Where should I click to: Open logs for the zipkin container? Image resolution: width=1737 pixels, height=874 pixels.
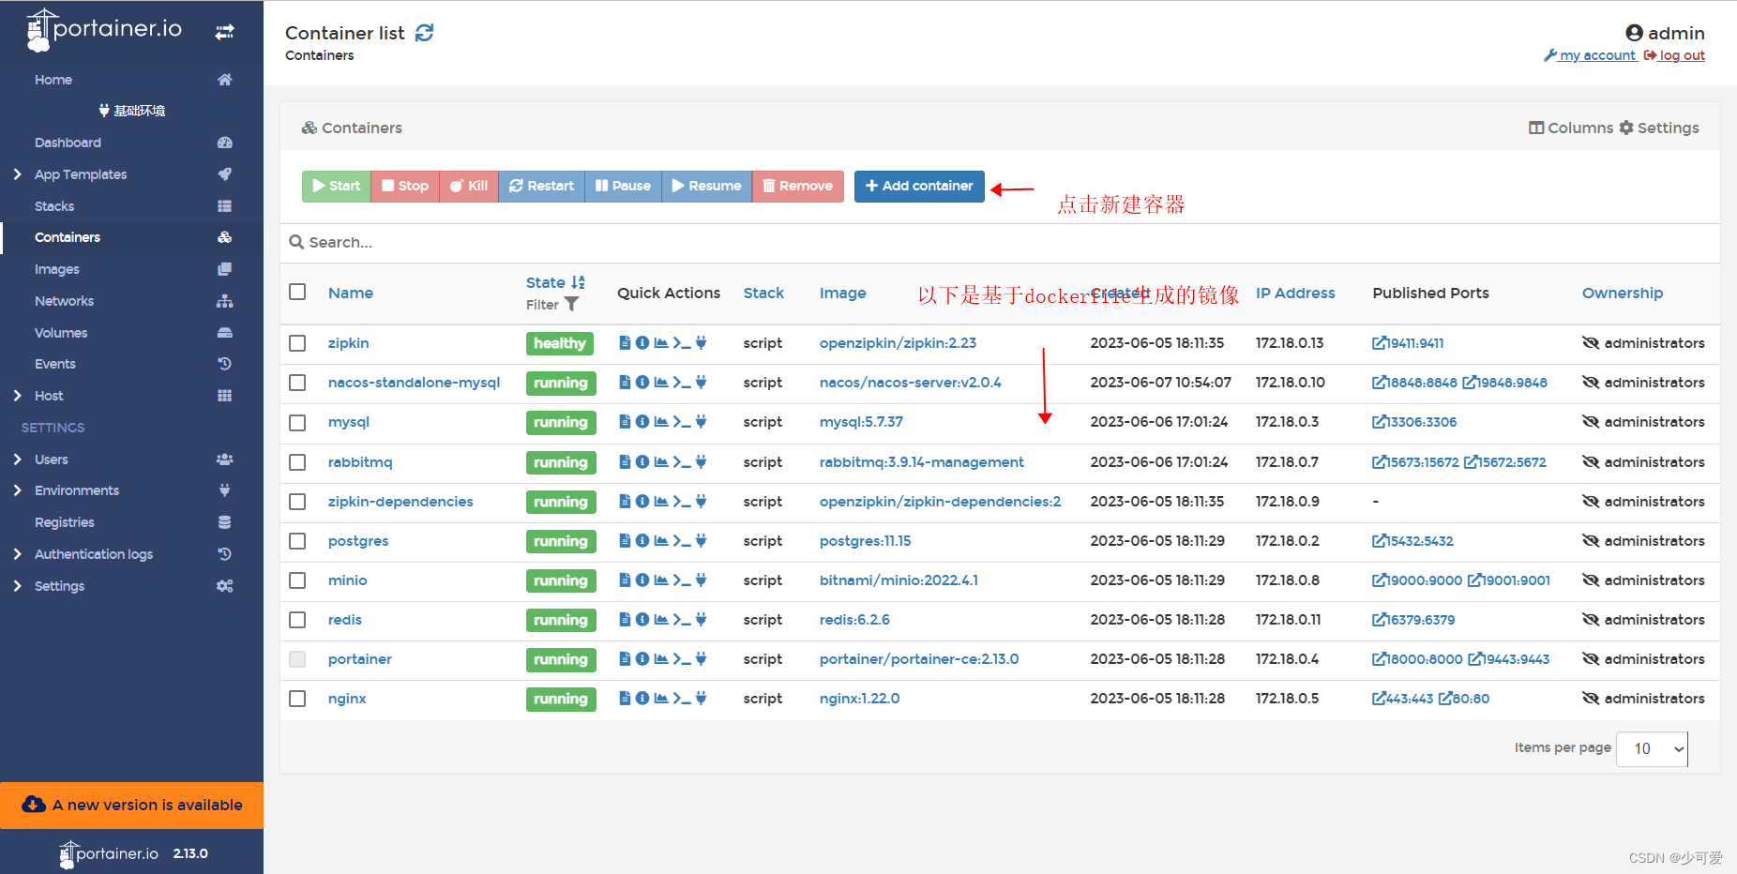tap(624, 342)
